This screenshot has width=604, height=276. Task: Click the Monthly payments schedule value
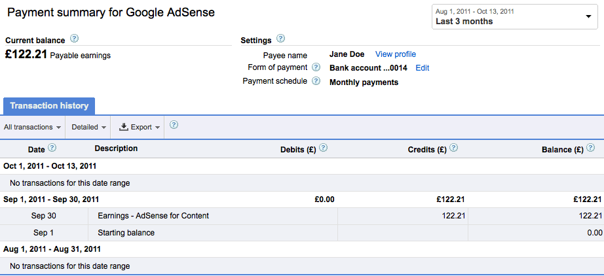364,82
